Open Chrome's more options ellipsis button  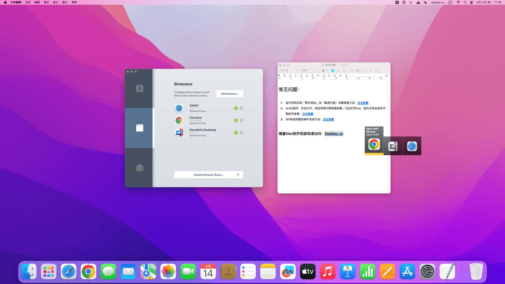tap(241, 120)
